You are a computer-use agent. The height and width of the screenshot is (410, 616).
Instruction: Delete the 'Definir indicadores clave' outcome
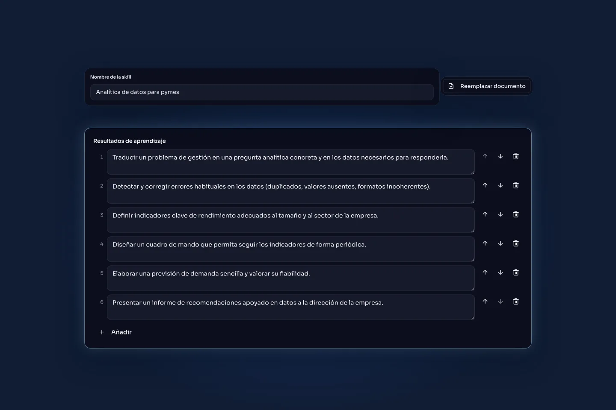click(516, 214)
